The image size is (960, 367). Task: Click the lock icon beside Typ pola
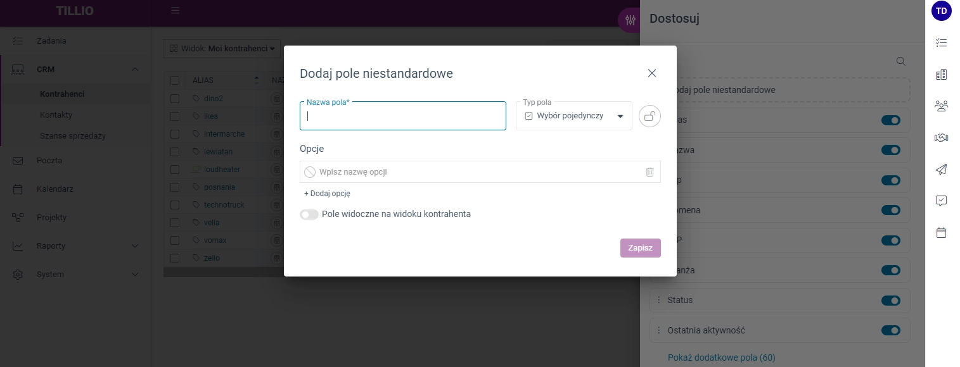coord(650,116)
